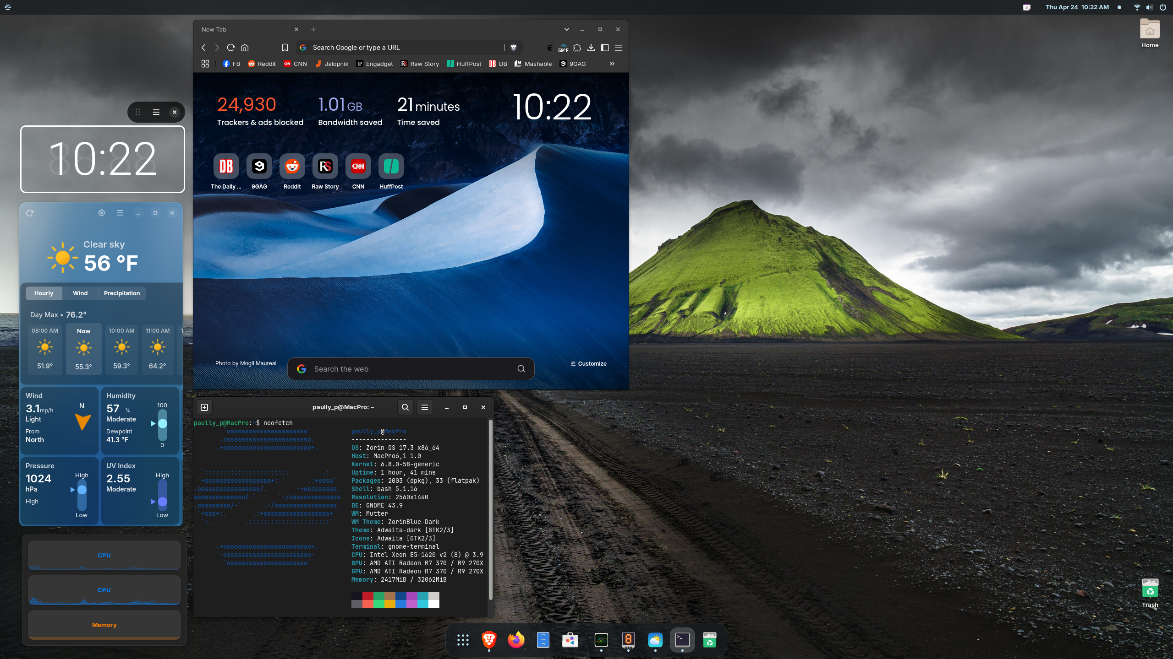1173x659 pixels.
Task: Open the terminal hamburger menu
Action: (x=425, y=407)
